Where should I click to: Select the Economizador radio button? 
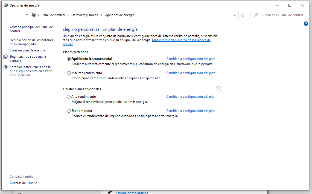[x=69, y=111]
